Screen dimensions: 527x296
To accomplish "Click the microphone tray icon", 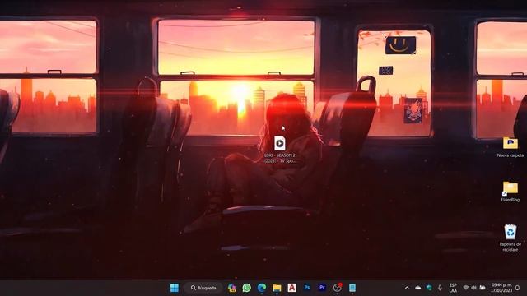I will pos(440,288).
